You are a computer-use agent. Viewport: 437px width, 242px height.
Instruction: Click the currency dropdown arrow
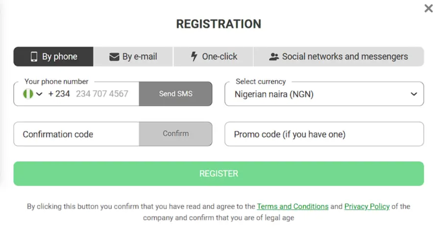click(414, 94)
